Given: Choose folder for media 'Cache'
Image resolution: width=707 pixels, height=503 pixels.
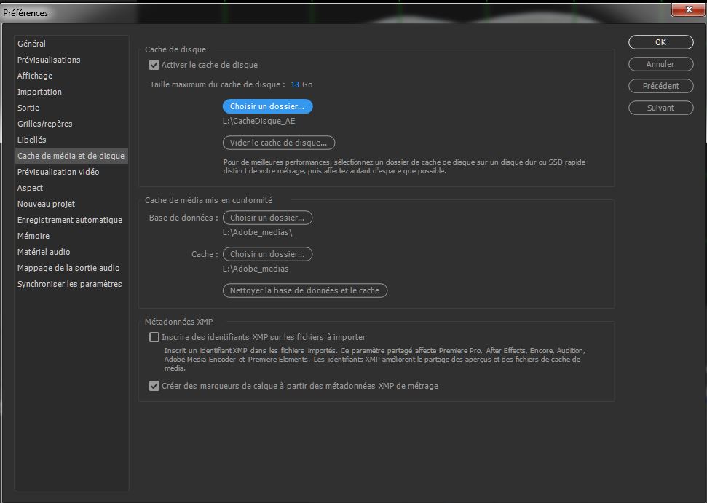Looking at the screenshot, I should (x=267, y=254).
